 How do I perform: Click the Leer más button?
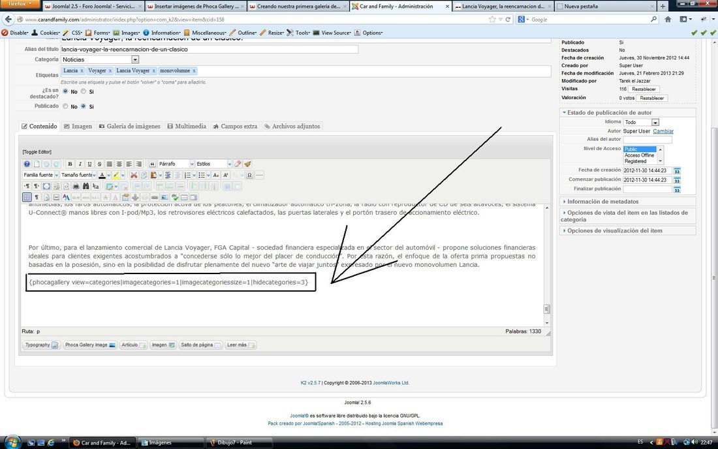coord(240,345)
